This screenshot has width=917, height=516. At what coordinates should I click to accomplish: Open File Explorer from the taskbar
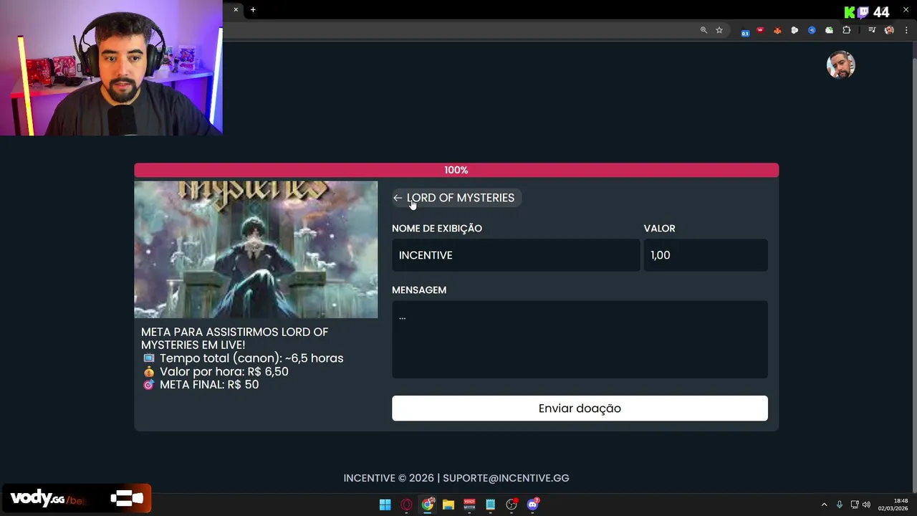pos(448,505)
